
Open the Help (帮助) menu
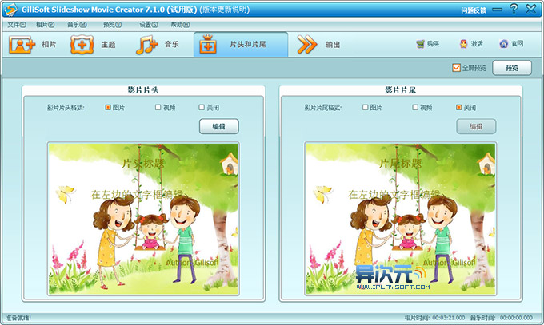point(180,25)
